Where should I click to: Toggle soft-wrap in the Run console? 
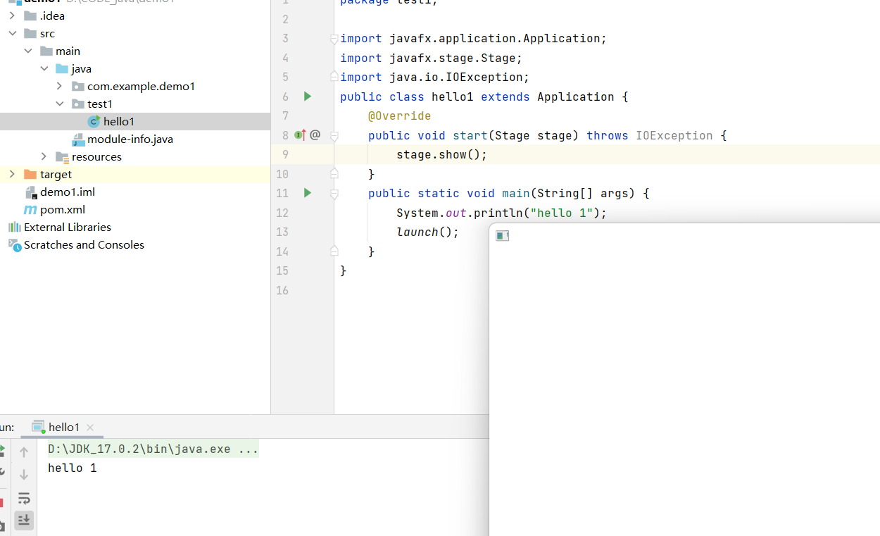24,499
